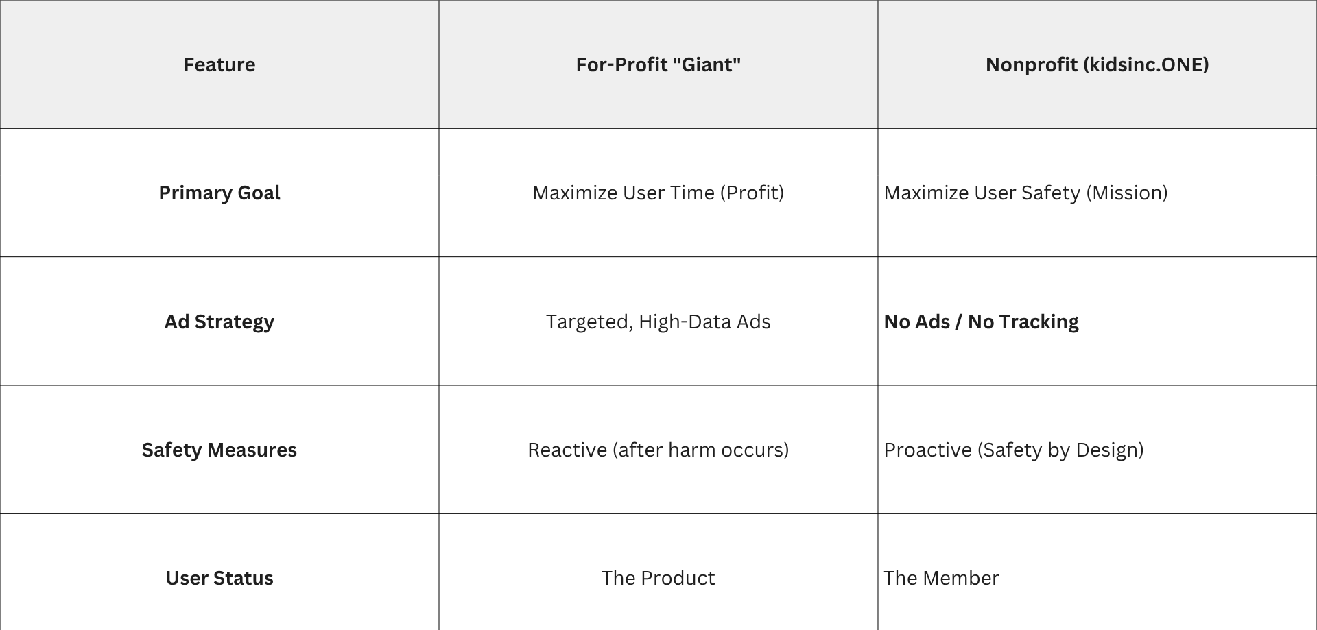Click "Reactive (after harm occurs)" cell
Viewport: 1317px width, 630px height.
(x=658, y=450)
